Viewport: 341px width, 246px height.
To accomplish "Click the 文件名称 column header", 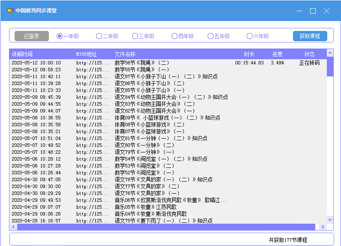I will pyautogui.click(x=125, y=54).
